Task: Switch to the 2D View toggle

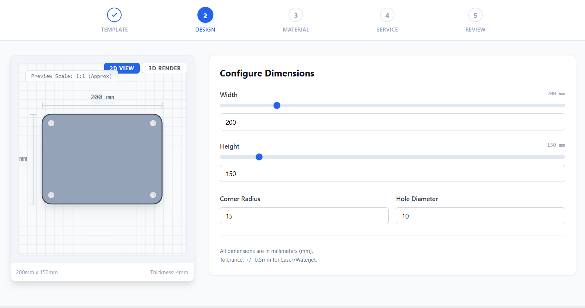Action: click(x=122, y=68)
